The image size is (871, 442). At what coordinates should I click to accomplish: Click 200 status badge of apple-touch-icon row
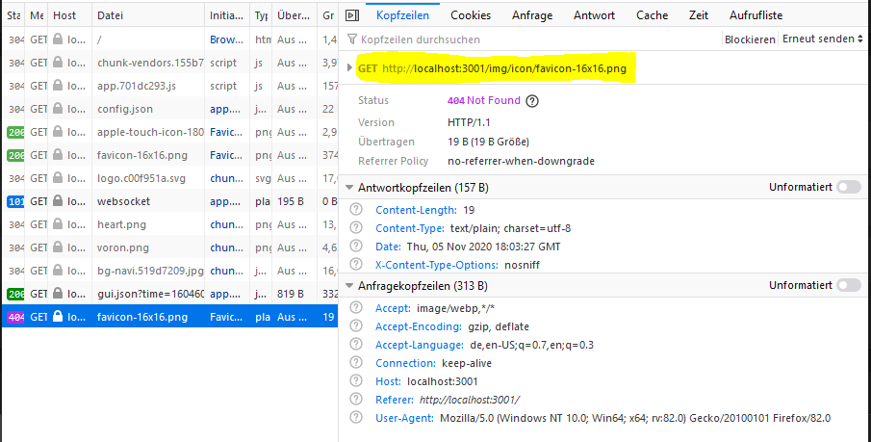pos(15,132)
